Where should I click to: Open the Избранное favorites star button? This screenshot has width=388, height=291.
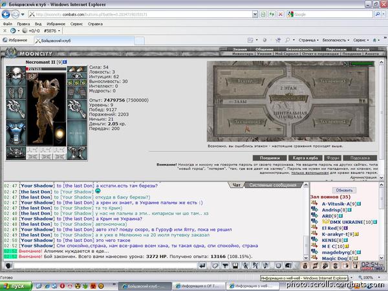(16, 40)
